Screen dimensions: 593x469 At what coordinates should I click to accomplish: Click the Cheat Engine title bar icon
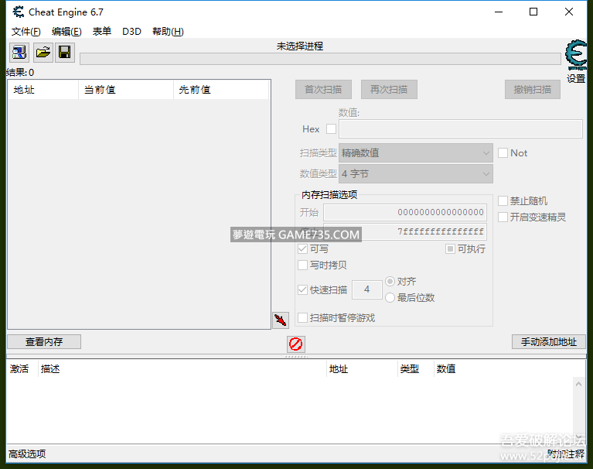click(18, 12)
